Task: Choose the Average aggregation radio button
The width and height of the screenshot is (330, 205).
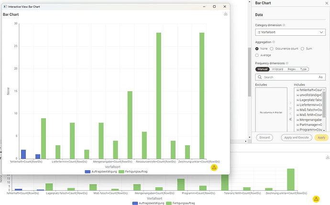Action: point(257,55)
